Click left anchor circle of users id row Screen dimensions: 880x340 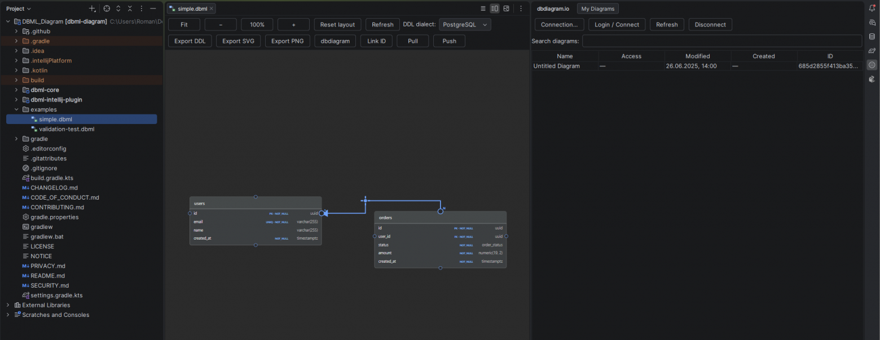coord(190,213)
